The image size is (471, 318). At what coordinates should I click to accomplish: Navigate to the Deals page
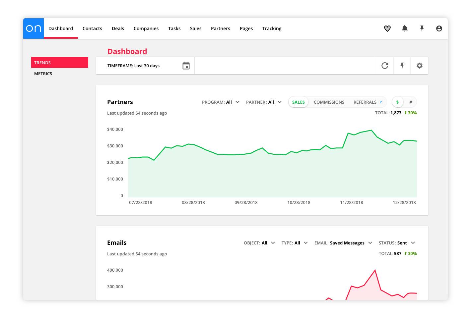[x=118, y=28]
